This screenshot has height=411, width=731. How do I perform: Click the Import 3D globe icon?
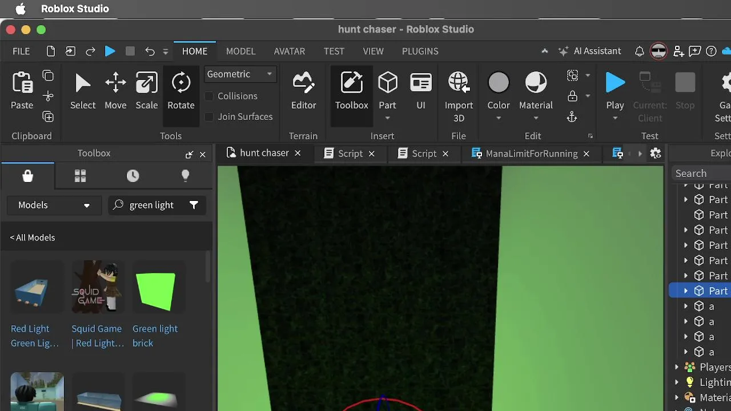(459, 83)
